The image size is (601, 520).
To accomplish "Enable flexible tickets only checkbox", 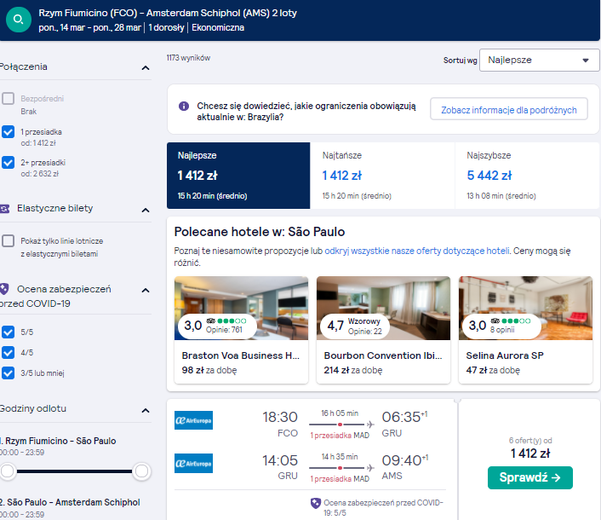I will (x=8, y=241).
